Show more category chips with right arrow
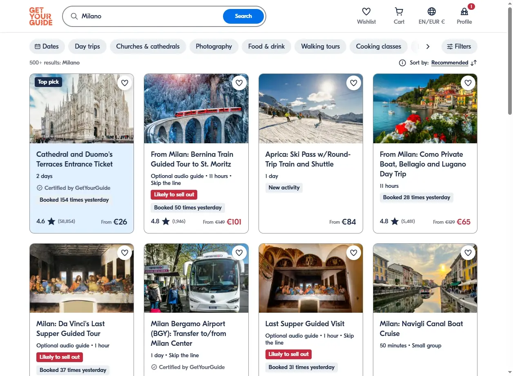Viewport: 513px width, 376px height. pos(428,47)
